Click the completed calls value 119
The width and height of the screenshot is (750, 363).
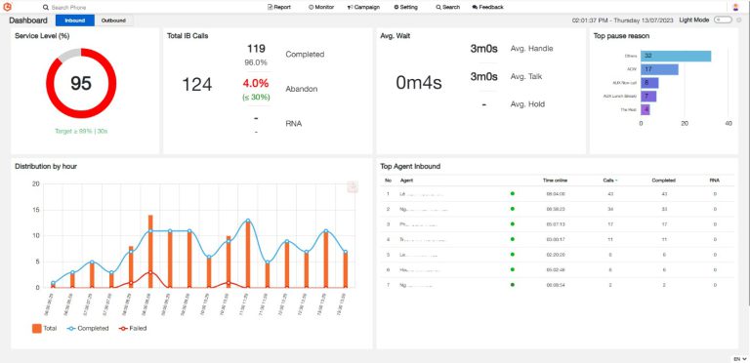[x=256, y=49]
